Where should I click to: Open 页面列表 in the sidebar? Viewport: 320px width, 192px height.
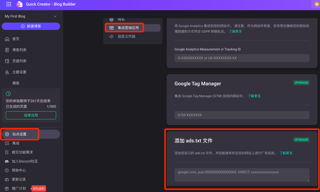click(x=19, y=61)
